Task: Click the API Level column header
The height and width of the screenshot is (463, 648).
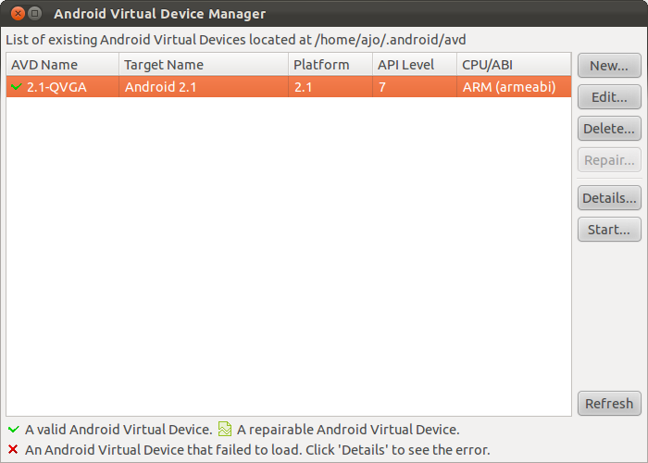Action: tap(415, 65)
